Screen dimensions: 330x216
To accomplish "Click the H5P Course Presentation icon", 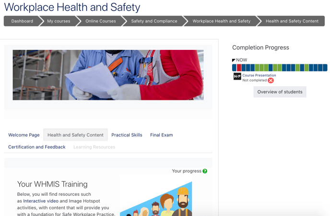I will tap(237, 76).
